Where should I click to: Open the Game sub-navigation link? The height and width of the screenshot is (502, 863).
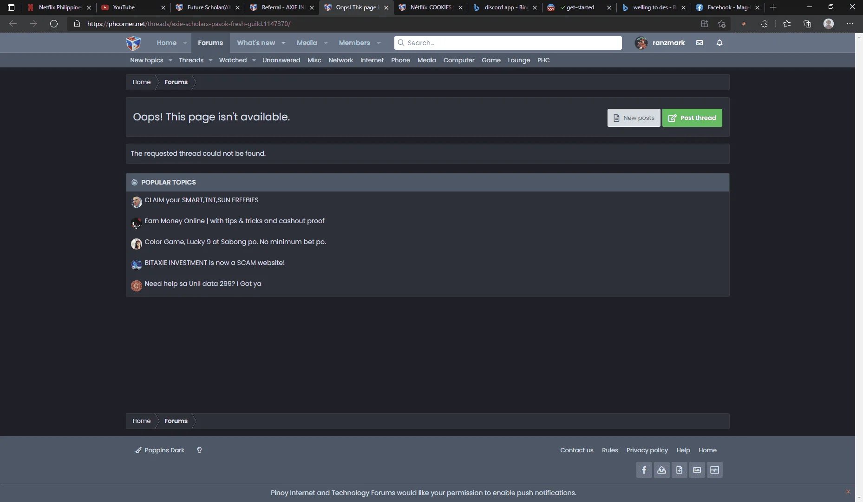(491, 60)
